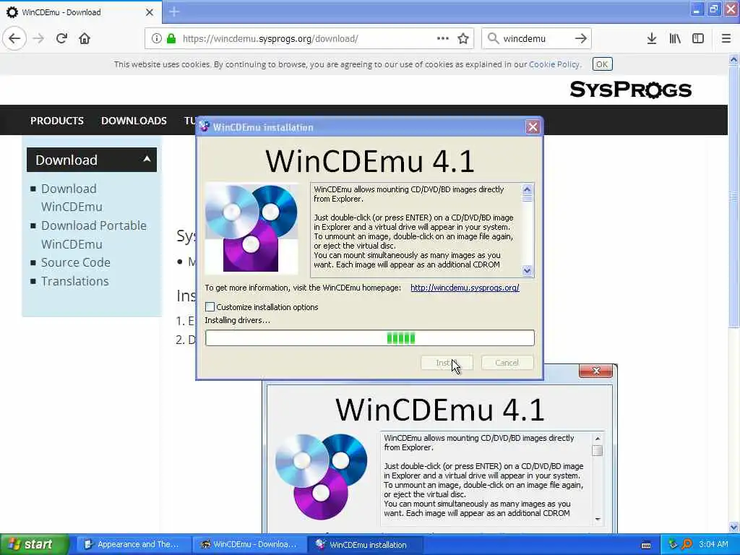
Task: Open the Source Code sidebar link
Action: [75, 262]
